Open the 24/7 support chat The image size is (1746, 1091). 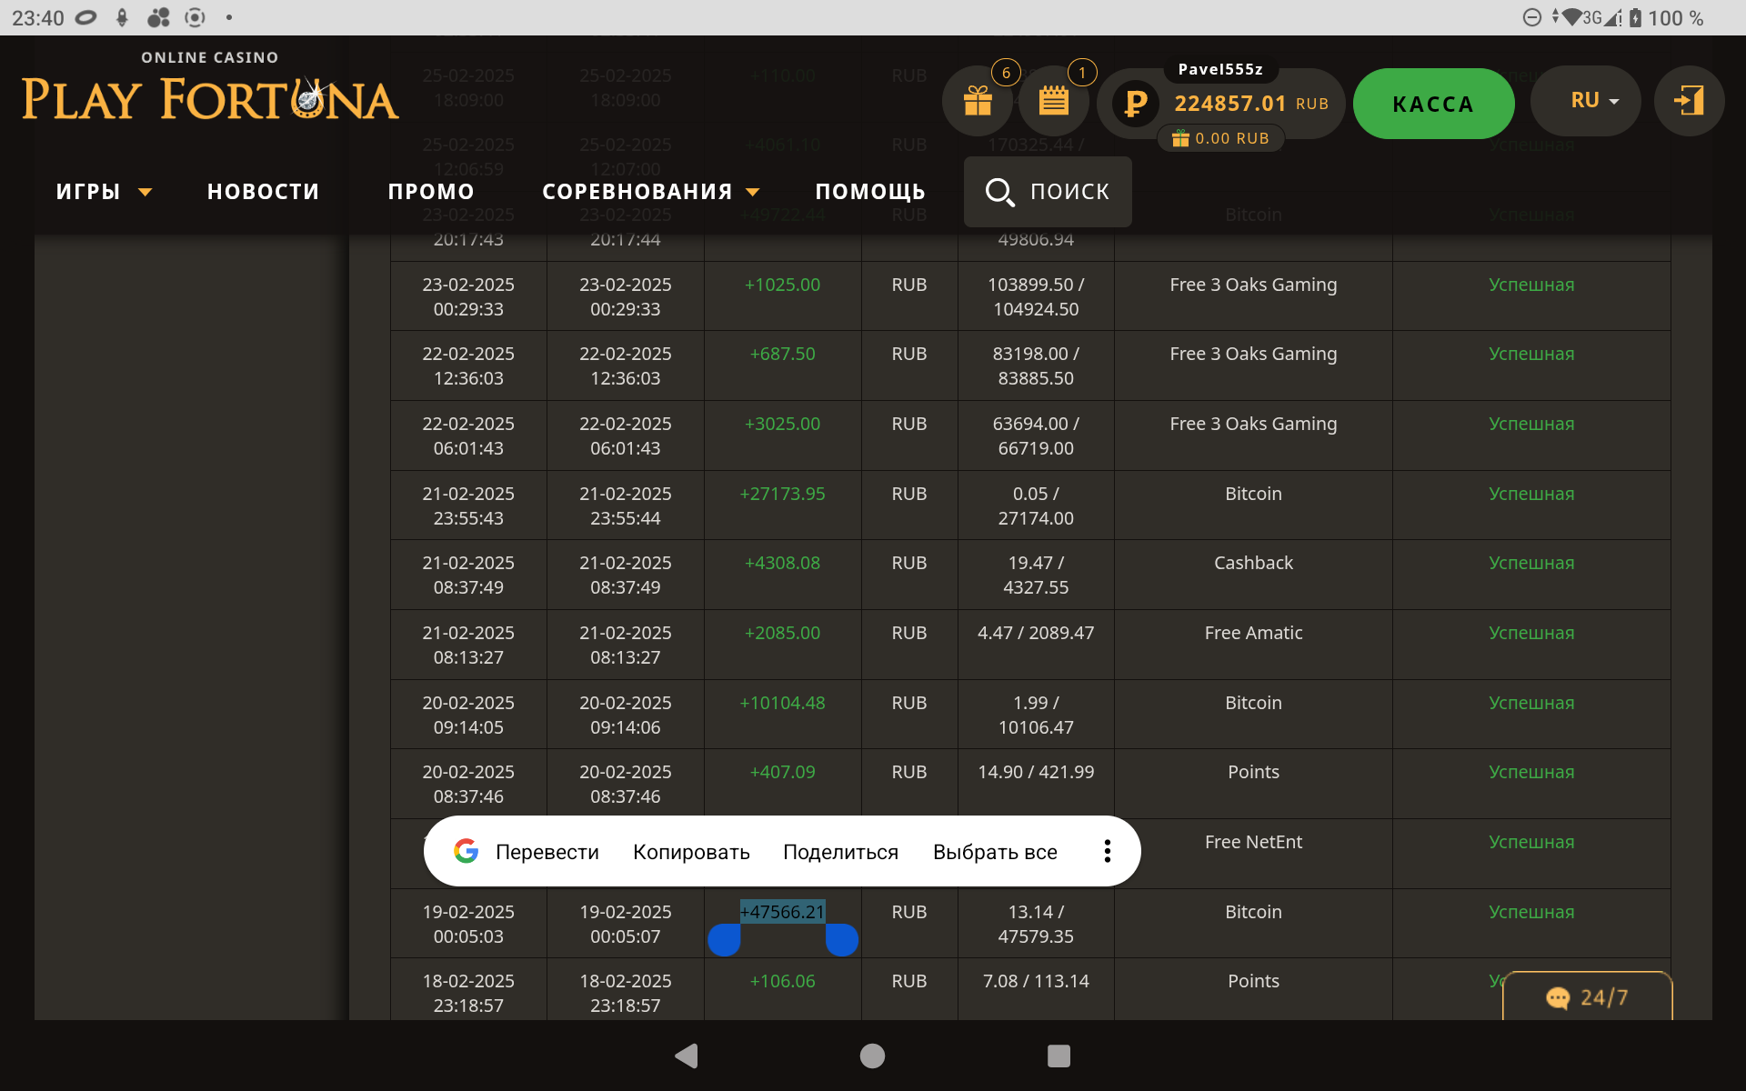tap(1587, 997)
